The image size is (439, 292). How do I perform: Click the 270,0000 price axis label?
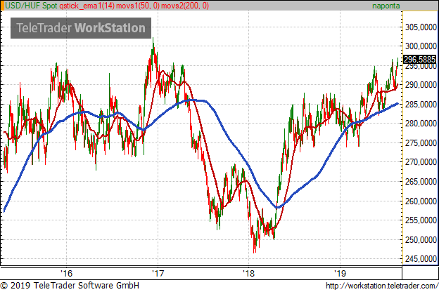tap(421, 162)
